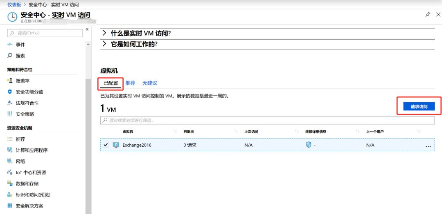Screen dimensions: 442x214
Task: Click the 事件 activity icon in sidebar
Action: 10,45
